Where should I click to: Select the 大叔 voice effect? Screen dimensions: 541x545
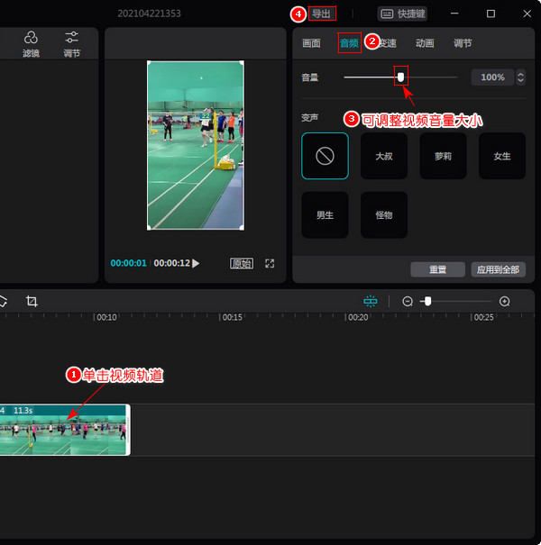384,156
